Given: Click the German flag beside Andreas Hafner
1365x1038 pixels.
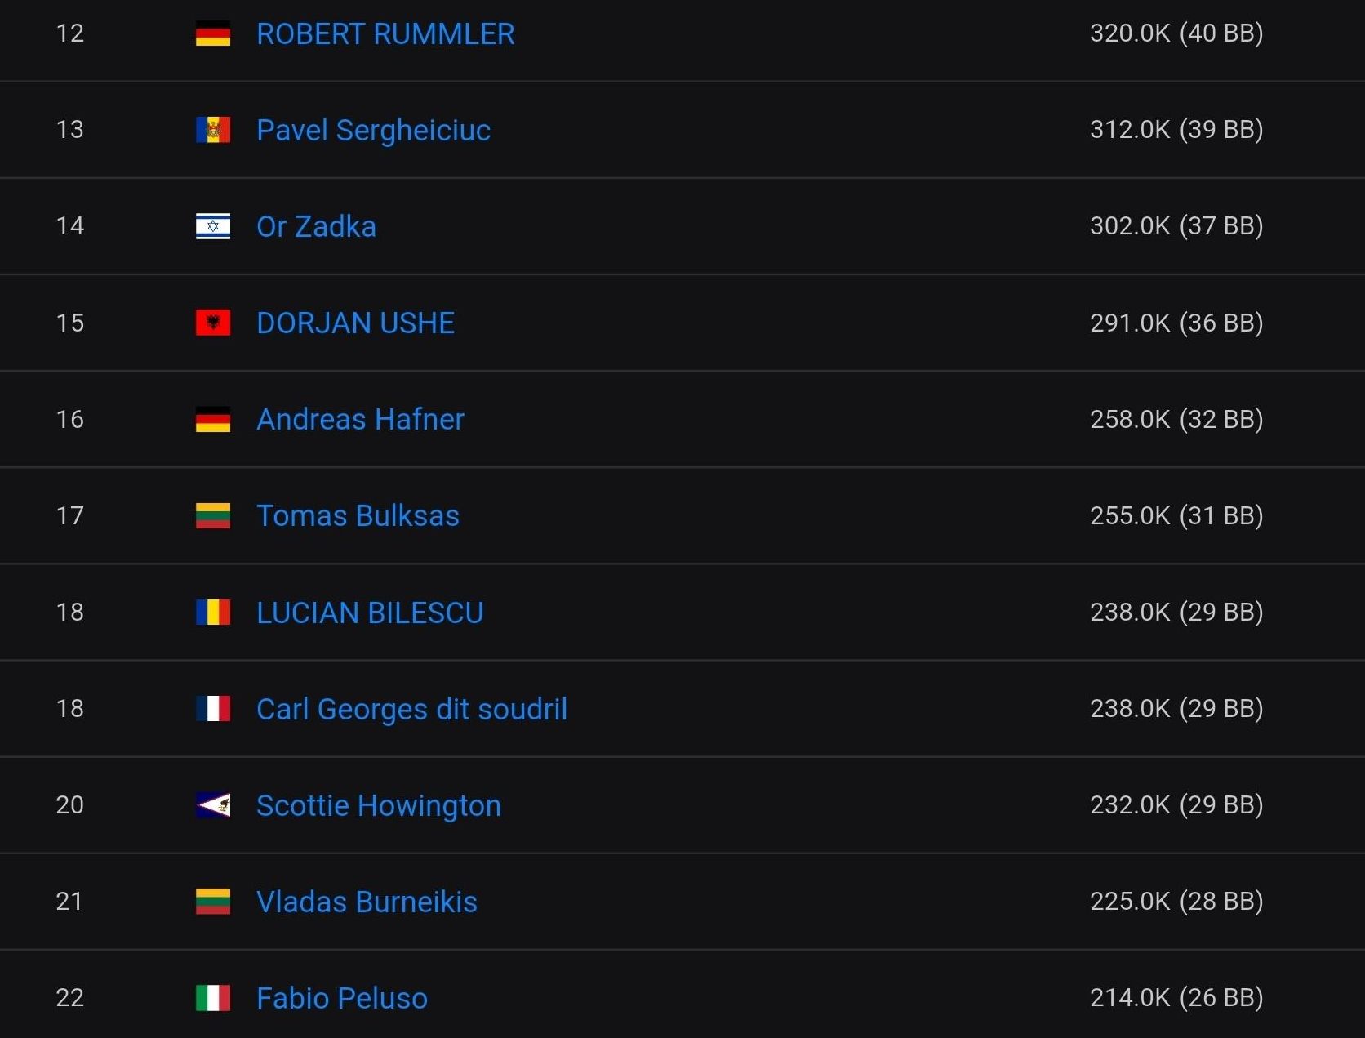Looking at the screenshot, I should (x=213, y=420).
